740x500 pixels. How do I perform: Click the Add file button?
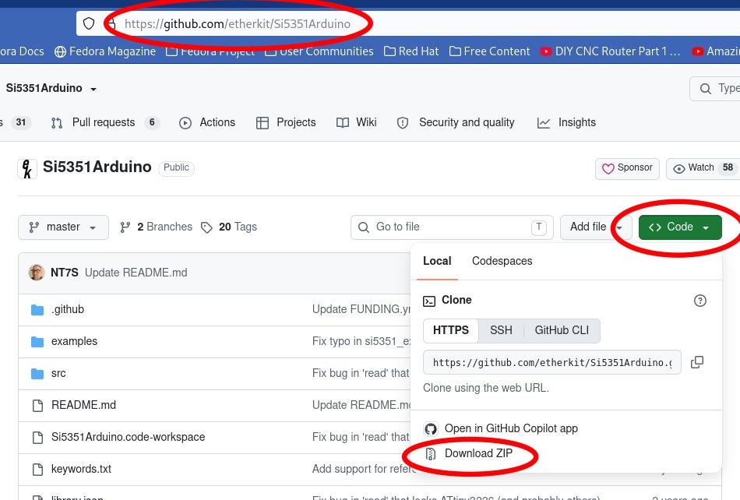click(x=587, y=227)
